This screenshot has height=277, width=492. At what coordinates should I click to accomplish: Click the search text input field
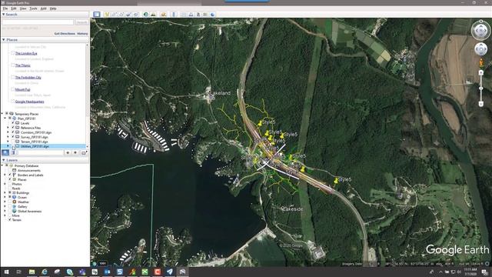38,22
